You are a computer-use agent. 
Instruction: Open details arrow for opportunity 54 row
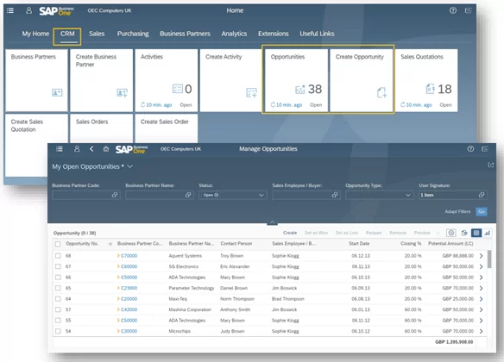[x=482, y=331]
